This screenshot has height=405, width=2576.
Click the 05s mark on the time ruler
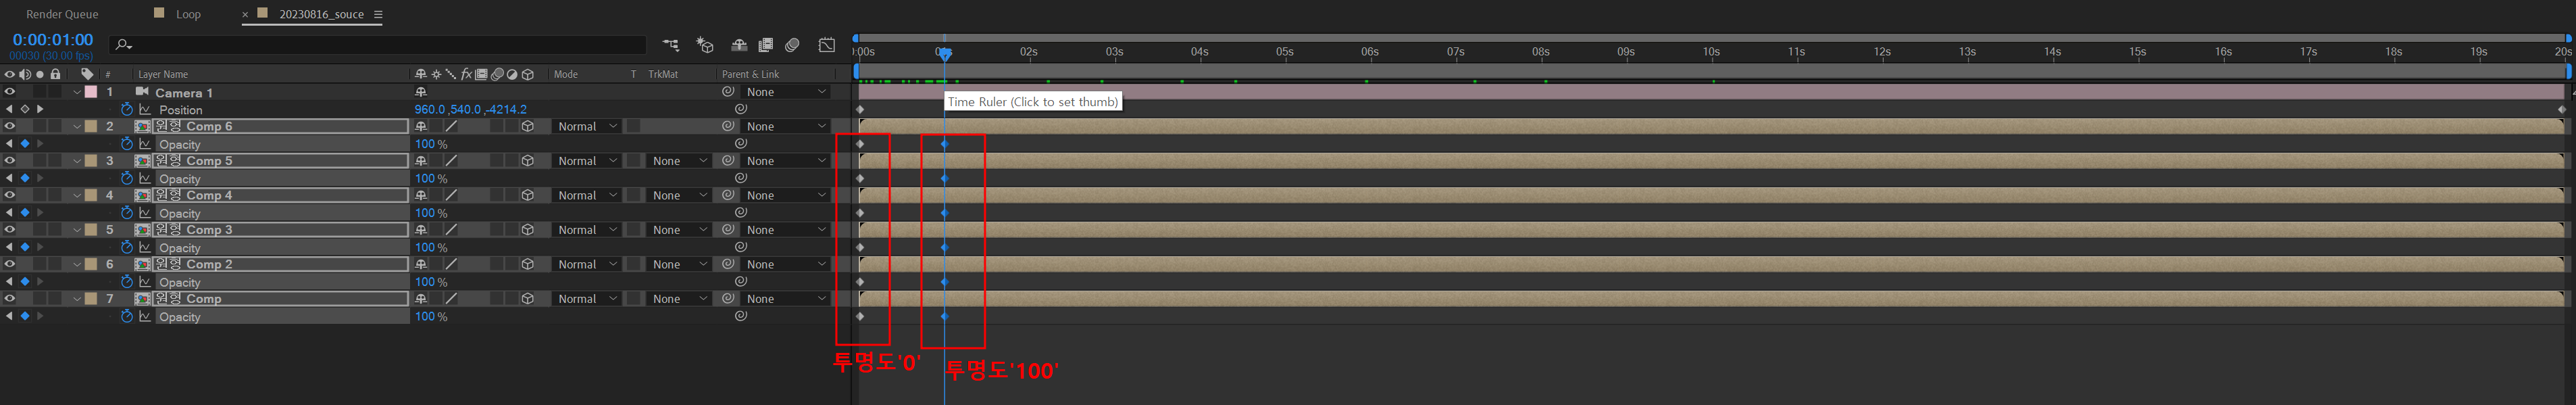point(1284,52)
